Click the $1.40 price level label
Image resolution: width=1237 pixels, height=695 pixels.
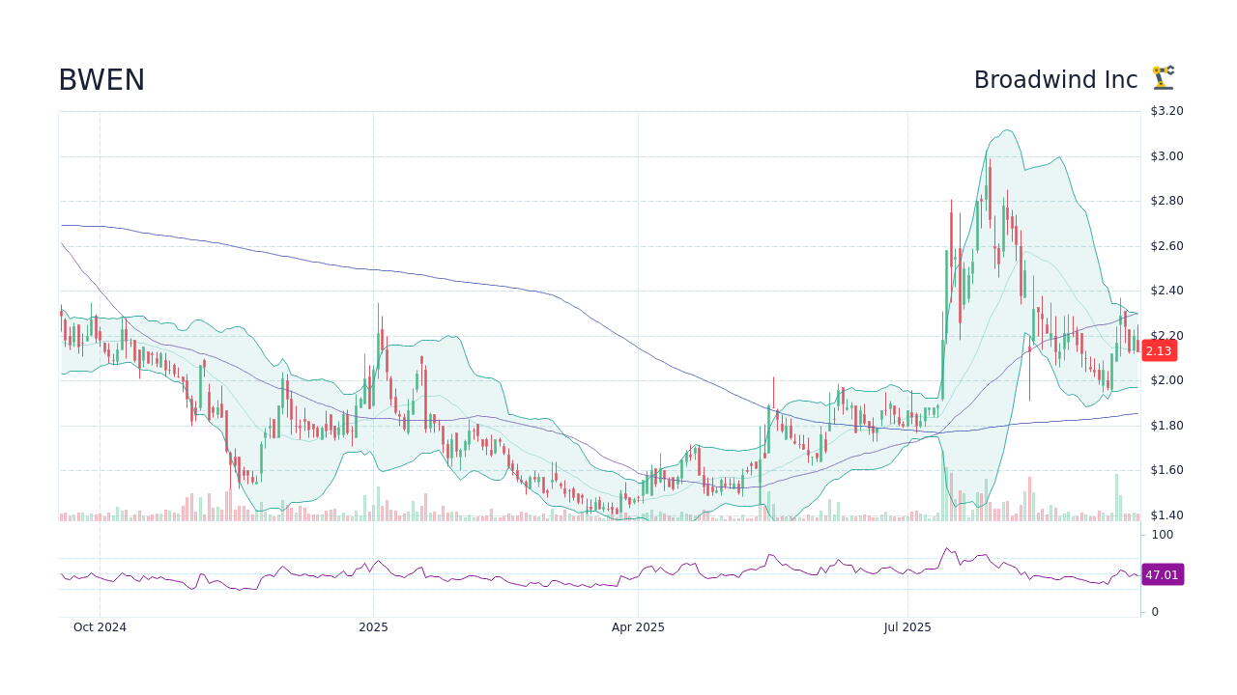click(1165, 514)
